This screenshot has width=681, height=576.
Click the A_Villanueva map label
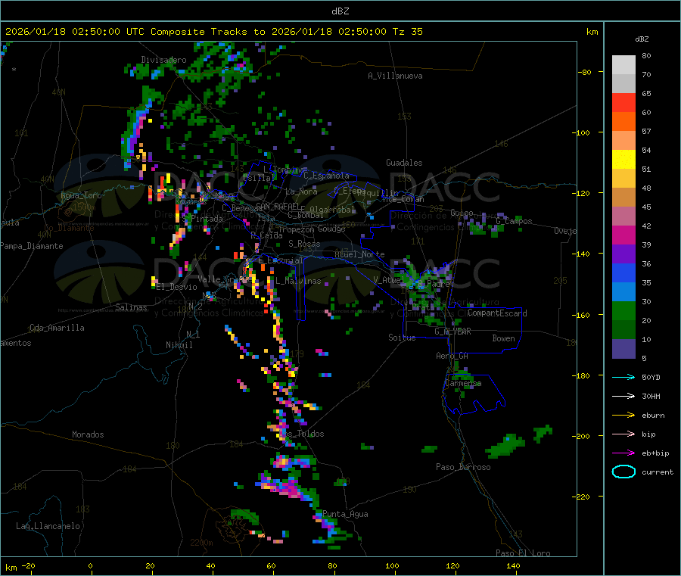click(x=395, y=76)
